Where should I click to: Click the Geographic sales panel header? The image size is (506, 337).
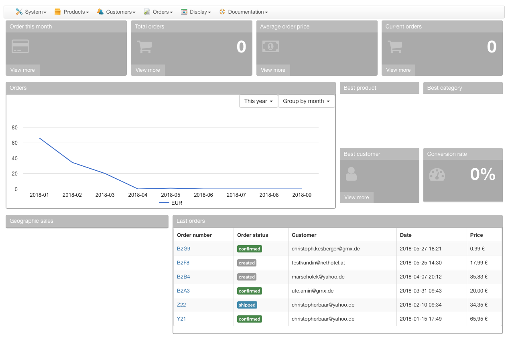(87, 221)
